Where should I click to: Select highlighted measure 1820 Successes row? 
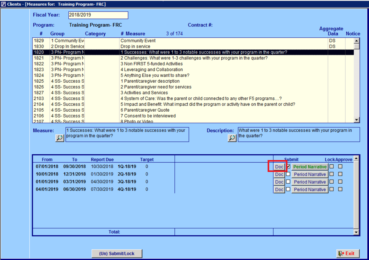click(193, 52)
